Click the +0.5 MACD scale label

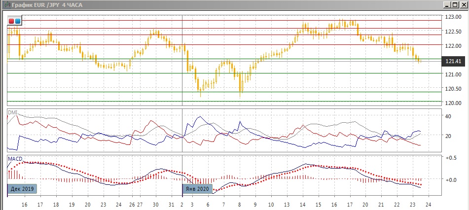(450, 158)
